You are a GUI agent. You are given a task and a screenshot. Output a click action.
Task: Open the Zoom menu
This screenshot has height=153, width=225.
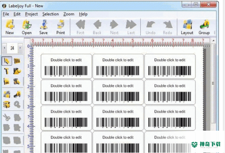coord(69,14)
